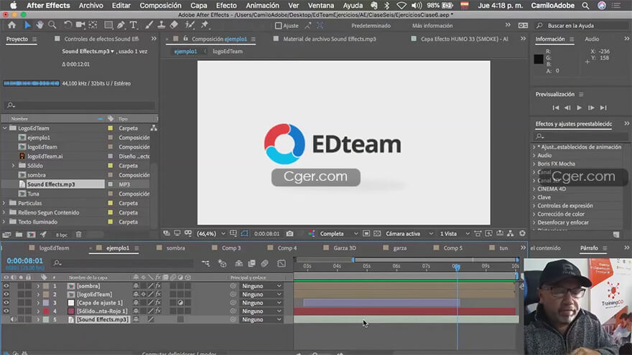The width and height of the screenshot is (632, 355).
Task: Open the Animación menu
Action: point(262,6)
